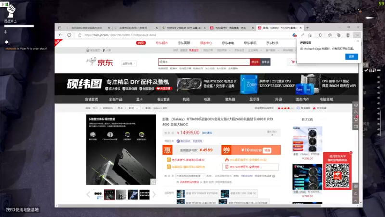The width and height of the screenshot is (385, 217).
Task: Switch to the 4090显卡 search results tab
Action: pyautogui.click(x=231, y=28)
